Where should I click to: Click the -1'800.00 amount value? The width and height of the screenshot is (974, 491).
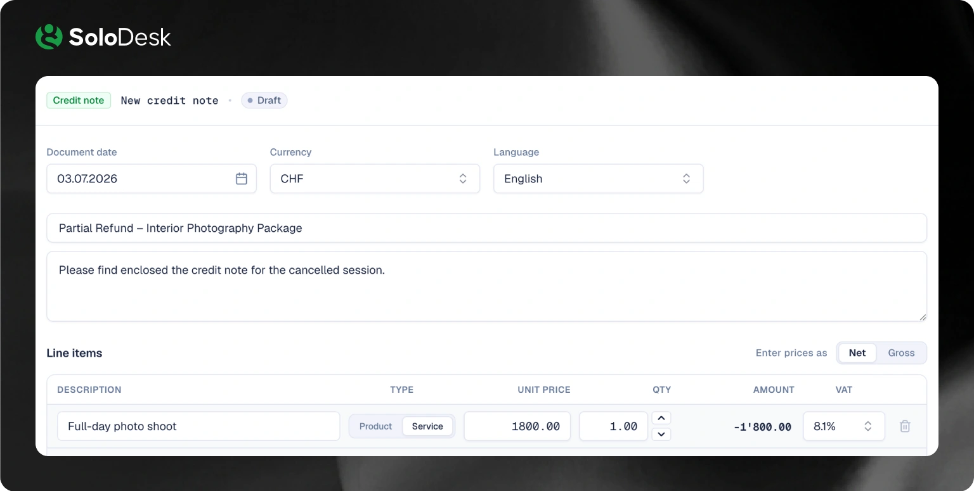point(762,427)
